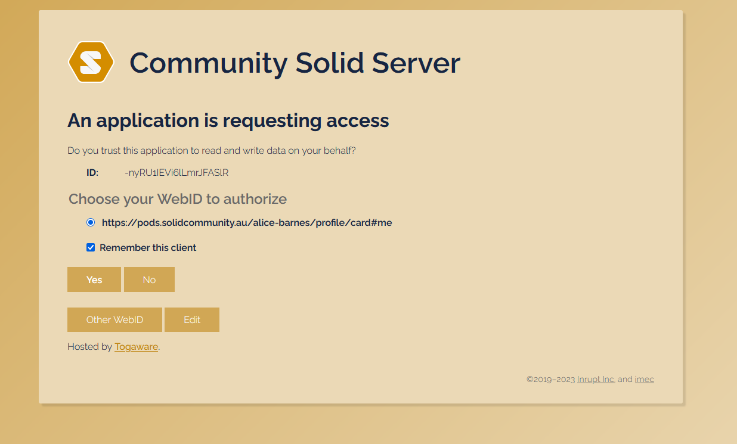Open the Togaware link
737x444 pixels.
(136, 346)
